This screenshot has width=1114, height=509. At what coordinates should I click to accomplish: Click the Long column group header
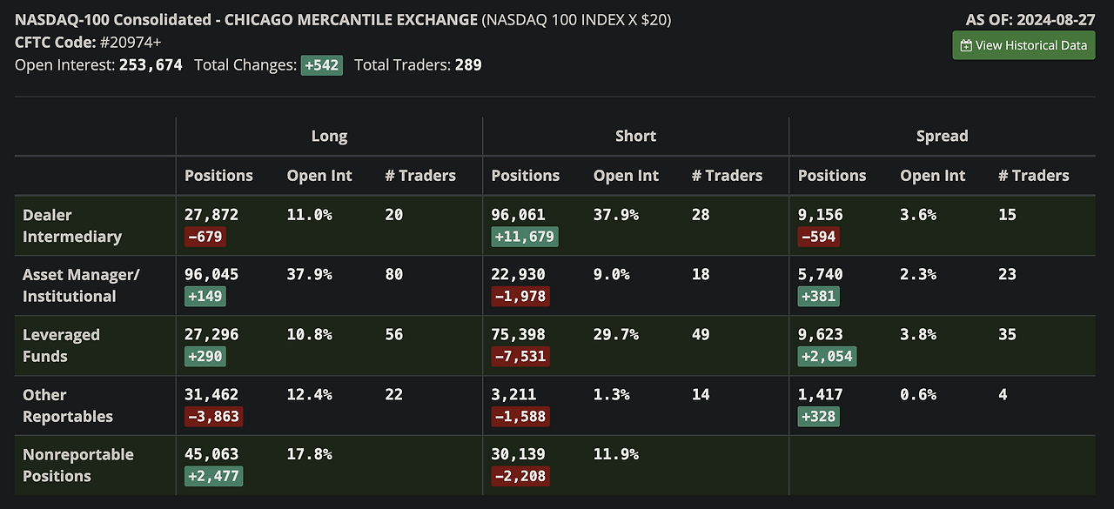[x=329, y=136]
